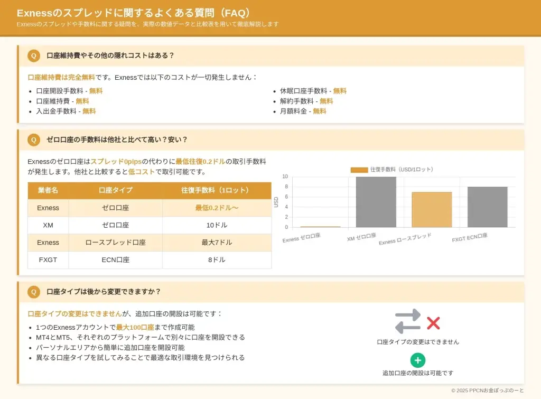Click the 最低0.2ドル〜 table cell
The height and width of the screenshot is (399, 541).
tap(217, 208)
